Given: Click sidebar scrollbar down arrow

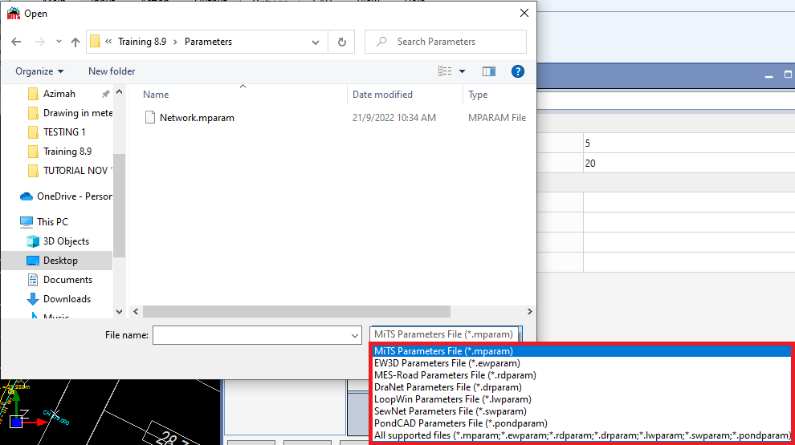Looking at the screenshot, I should [119, 312].
